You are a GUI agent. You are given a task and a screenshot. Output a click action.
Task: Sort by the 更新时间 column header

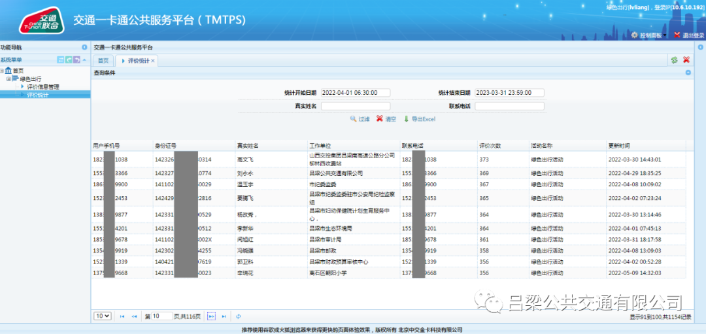pos(646,146)
